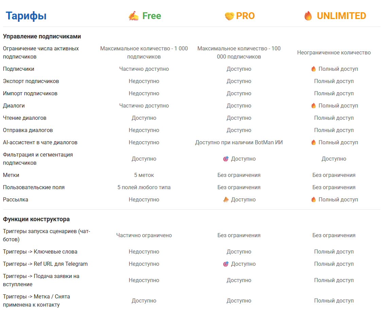The height and width of the screenshot is (310, 384).
Task: Click the Управление подписчиками section header
Action: click(42, 36)
